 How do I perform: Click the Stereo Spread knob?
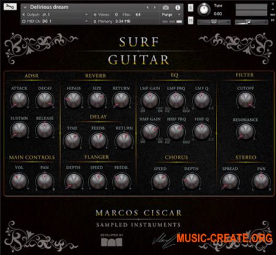click(230, 181)
